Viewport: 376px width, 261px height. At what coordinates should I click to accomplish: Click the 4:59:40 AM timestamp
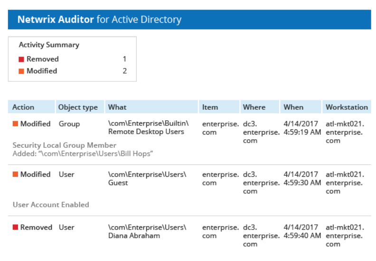click(x=302, y=236)
